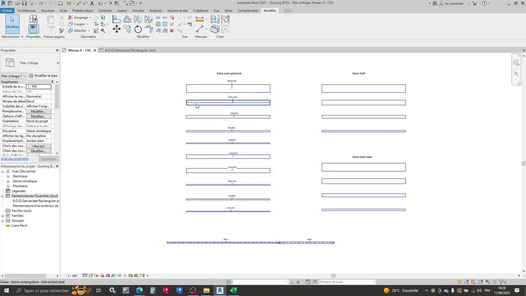The image size is (526, 296).
Task: Click the Print icon in quick access toolbar
Action: (60, 3)
